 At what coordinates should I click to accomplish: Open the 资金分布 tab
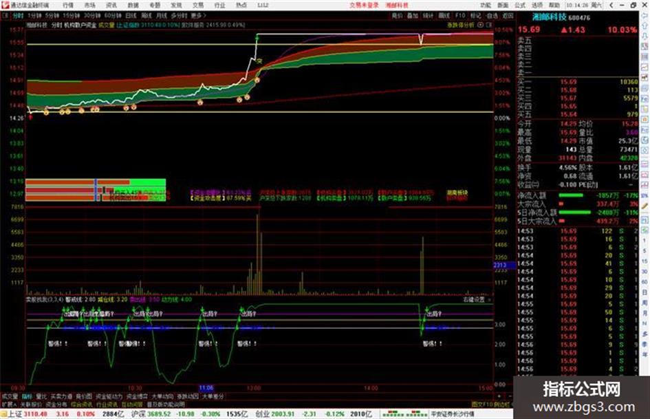coord(56,404)
